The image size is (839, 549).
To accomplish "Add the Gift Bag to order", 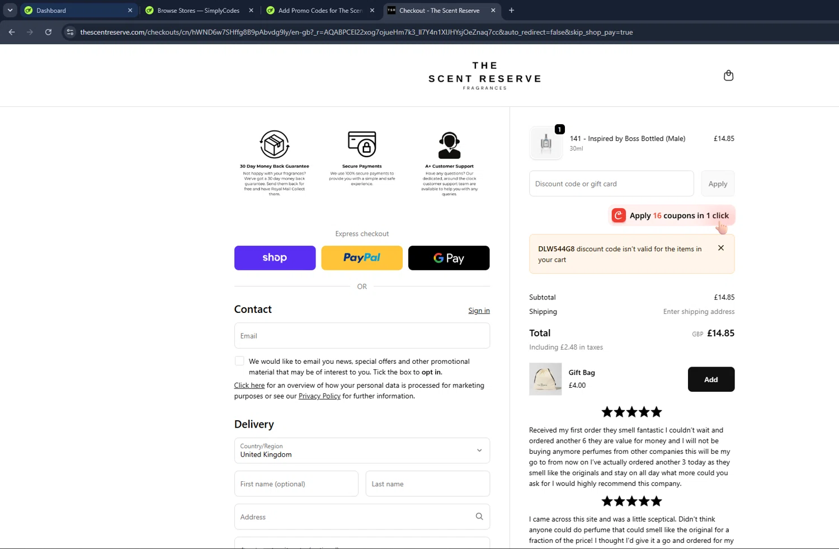I will tap(711, 379).
